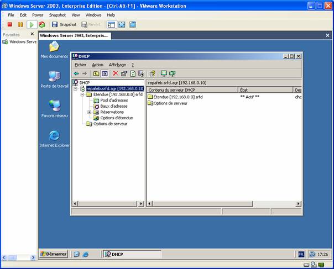Toggle the VMware sidebar view icon
334x269 pixels.
(111, 25)
